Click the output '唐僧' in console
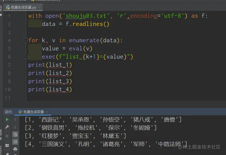The height and width of the screenshot is (155, 226). [x=169, y=120]
